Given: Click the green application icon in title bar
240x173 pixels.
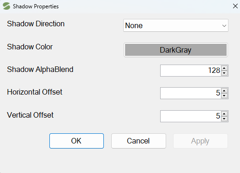Looking at the screenshot, I should click(6, 6).
